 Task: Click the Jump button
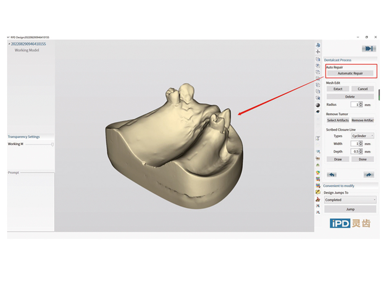(350, 209)
